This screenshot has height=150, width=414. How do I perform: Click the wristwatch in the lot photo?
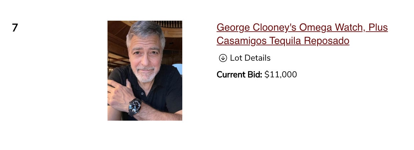[x=135, y=106]
